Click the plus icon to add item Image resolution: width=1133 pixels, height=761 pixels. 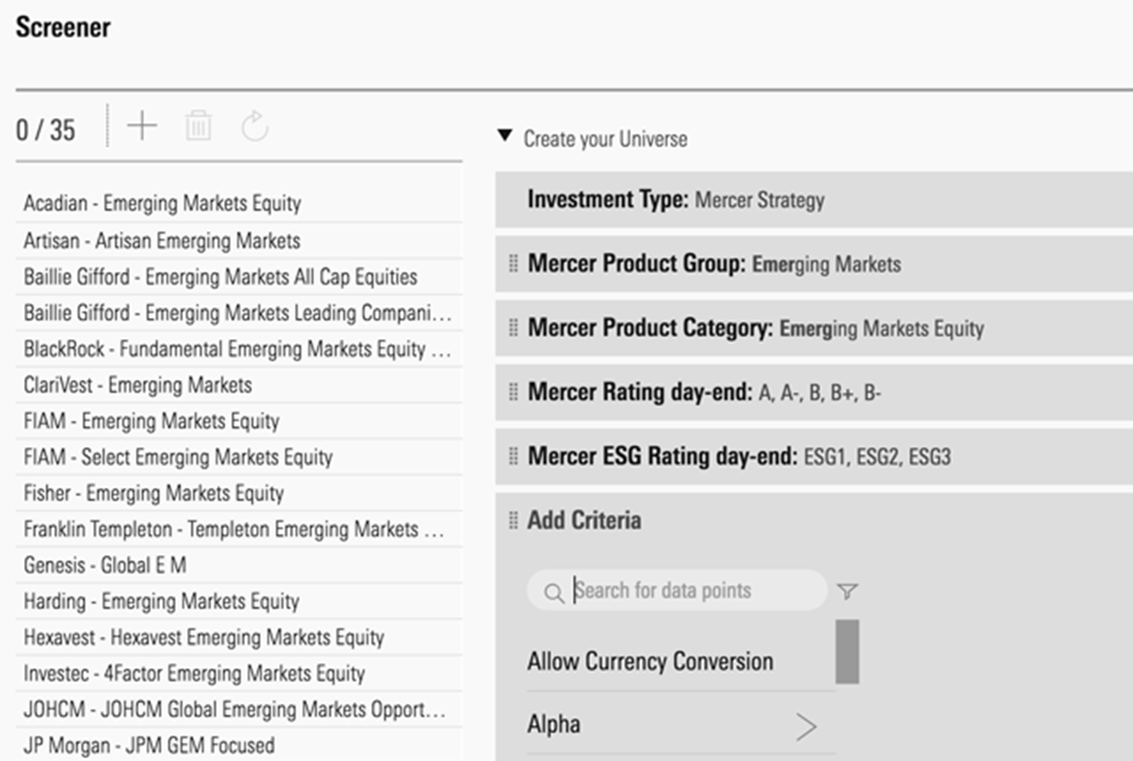[142, 127]
